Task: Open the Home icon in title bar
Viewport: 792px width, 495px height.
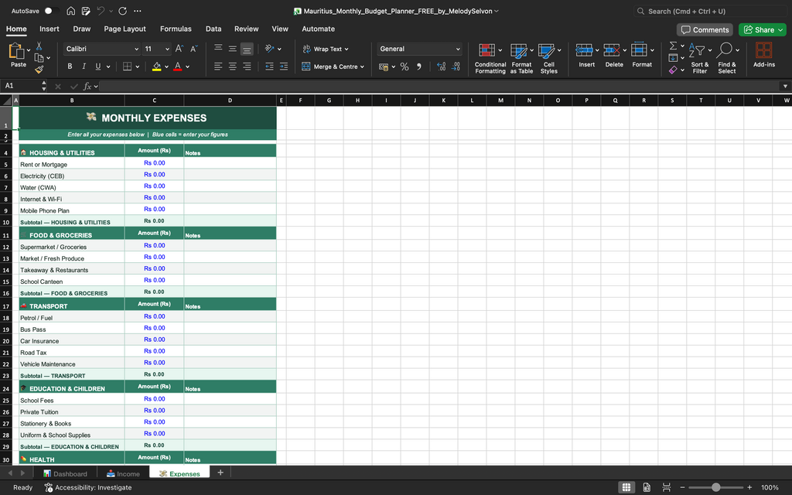Action: point(71,11)
